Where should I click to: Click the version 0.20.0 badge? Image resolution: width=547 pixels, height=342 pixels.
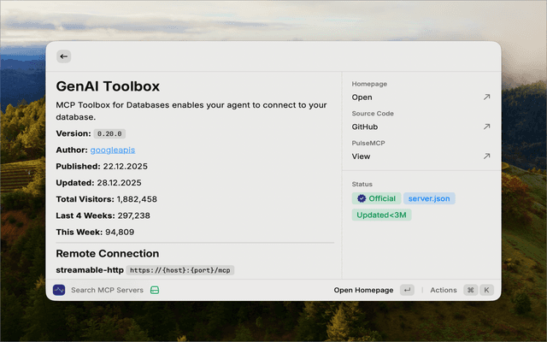coord(110,134)
